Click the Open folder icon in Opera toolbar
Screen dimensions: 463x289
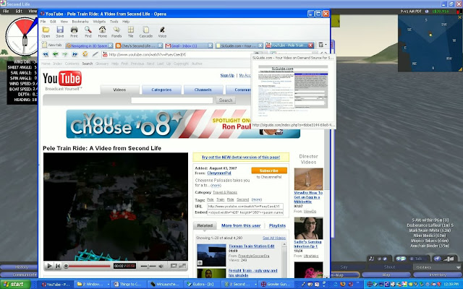pos(46,32)
